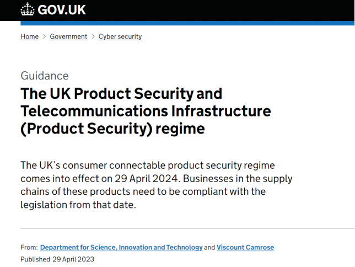Go to the Home breadcrumb link
The height and width of the screenshot is (267, 355).
[x=29, y=36]
